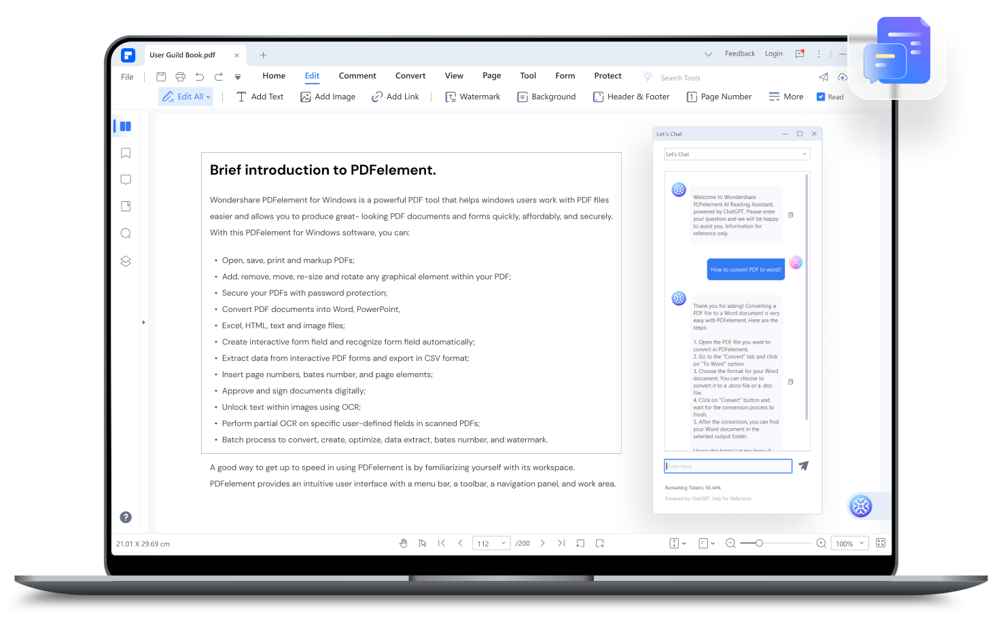Click the zoom in magnifier
Image resolution: width=988 pixels, height=619 pixels.
point(821,543)
